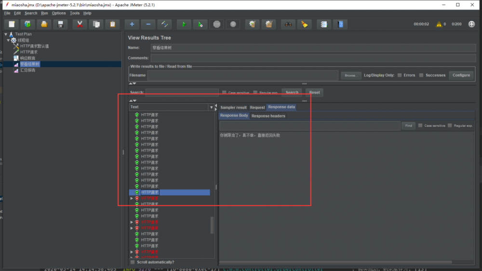Toggle the Scroll automatically checkbox

(x=133, y=262)
